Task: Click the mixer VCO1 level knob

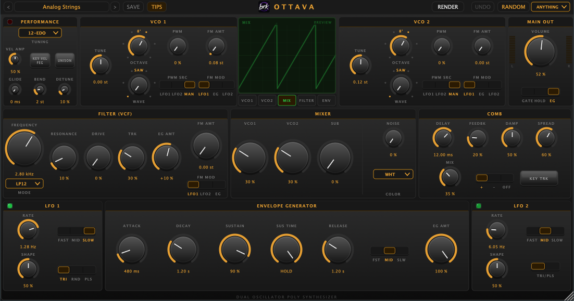Action: pyautogui.click(x=250, y=158)
